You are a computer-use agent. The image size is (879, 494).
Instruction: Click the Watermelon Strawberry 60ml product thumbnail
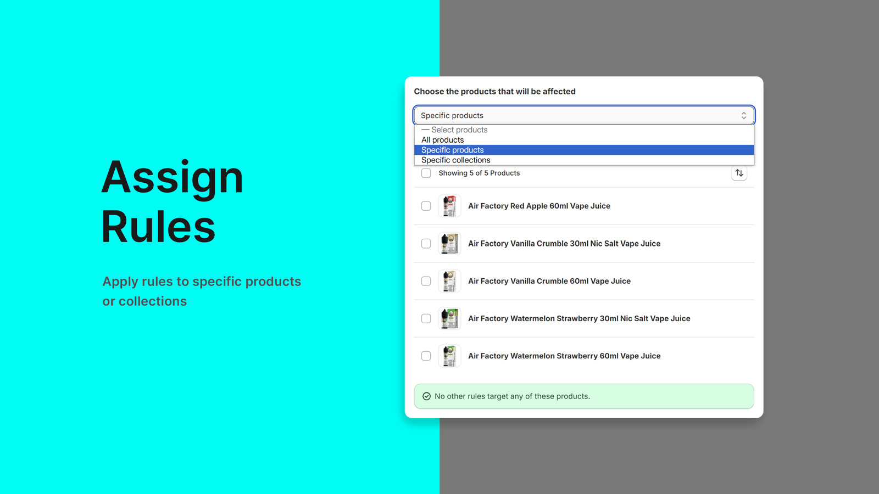(449, 356)
